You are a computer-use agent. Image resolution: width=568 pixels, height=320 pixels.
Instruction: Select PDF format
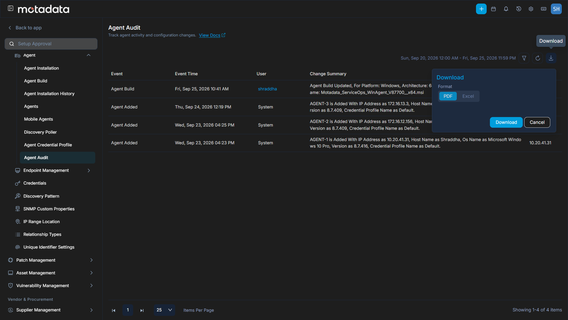click(x=448, y=96)
